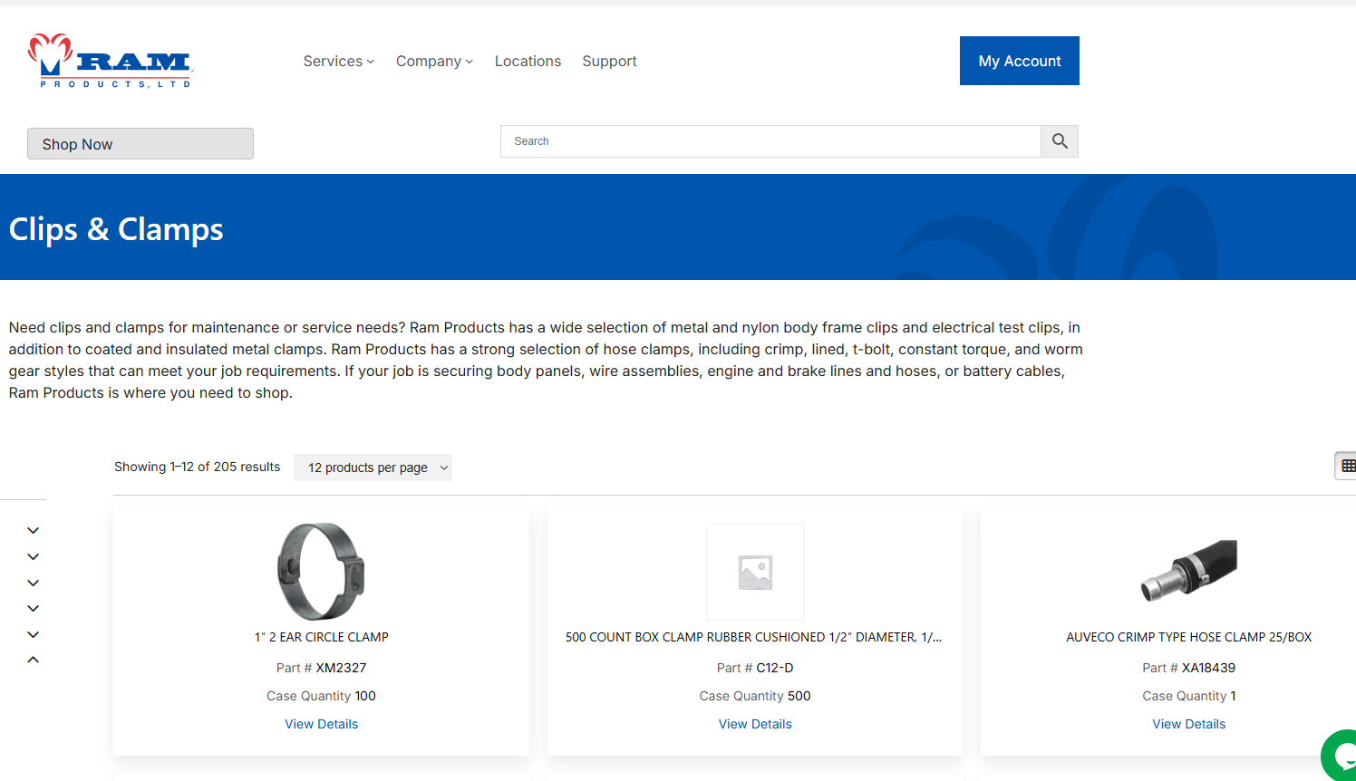This screenshot has height=781, width=1356.
Task: Open the Support menu item
Action: (609, 61)
